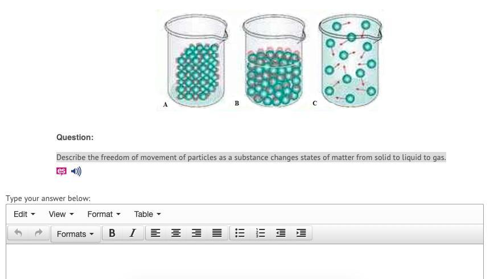Click the pink 'es' Spanish translation button

click(61, 171)
